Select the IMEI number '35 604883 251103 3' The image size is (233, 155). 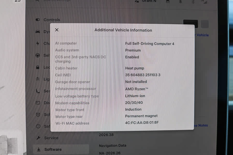143,75
